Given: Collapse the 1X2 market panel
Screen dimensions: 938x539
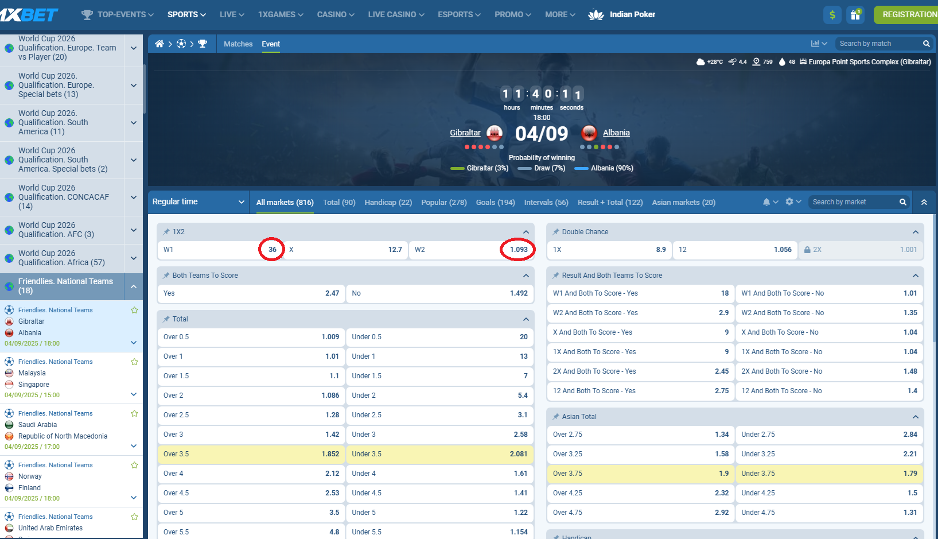Looking at the screenshot, I should pyautogui.click(x=526, y=232).
